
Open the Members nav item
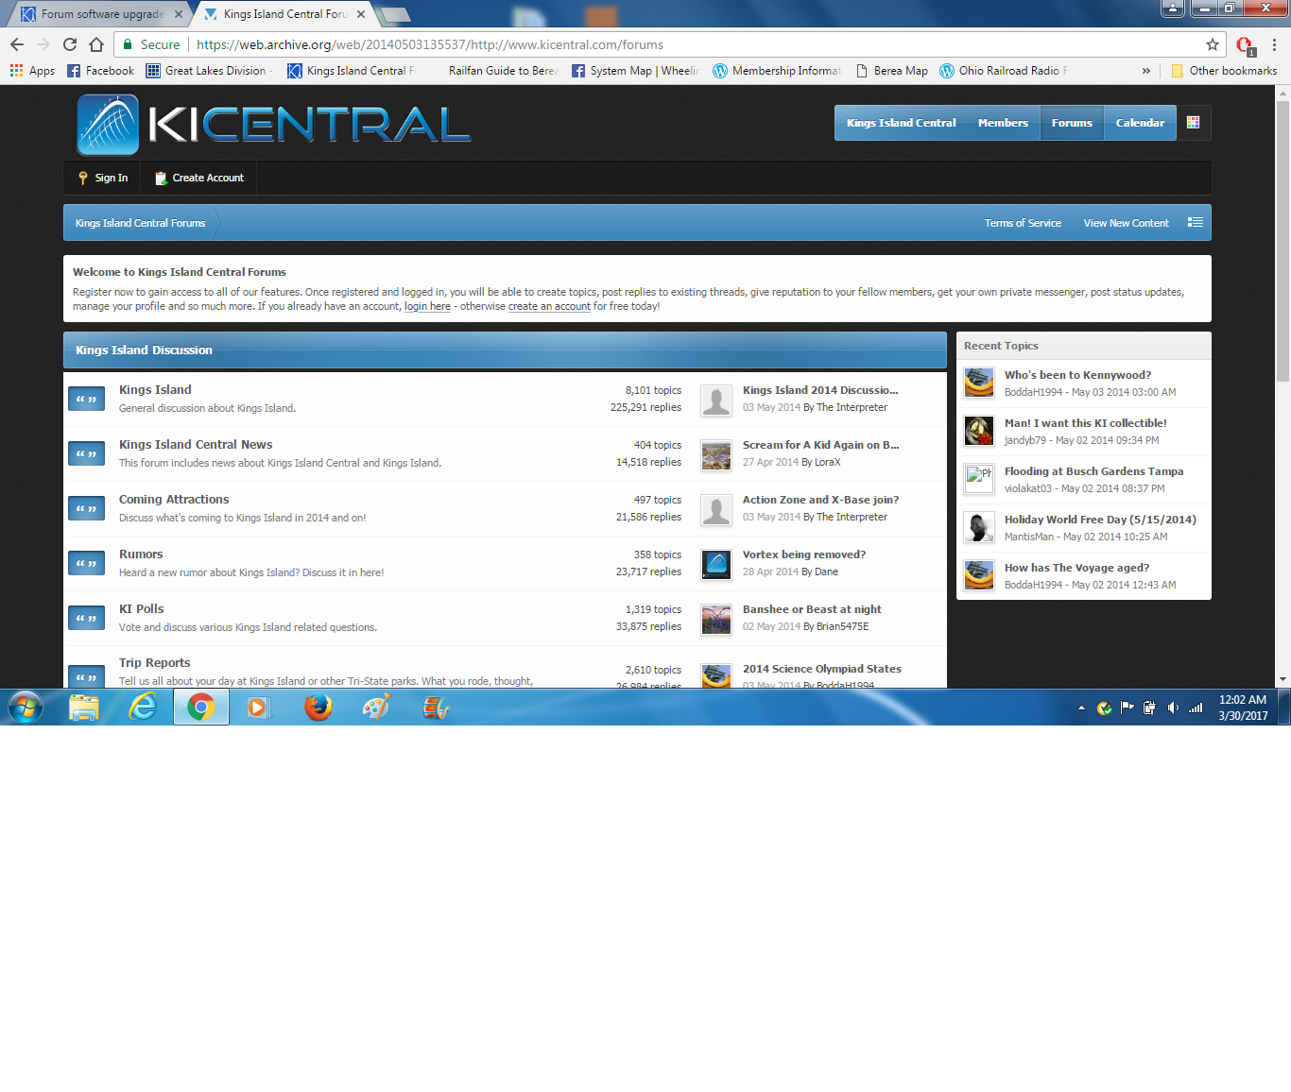(x=1003, y=123)
